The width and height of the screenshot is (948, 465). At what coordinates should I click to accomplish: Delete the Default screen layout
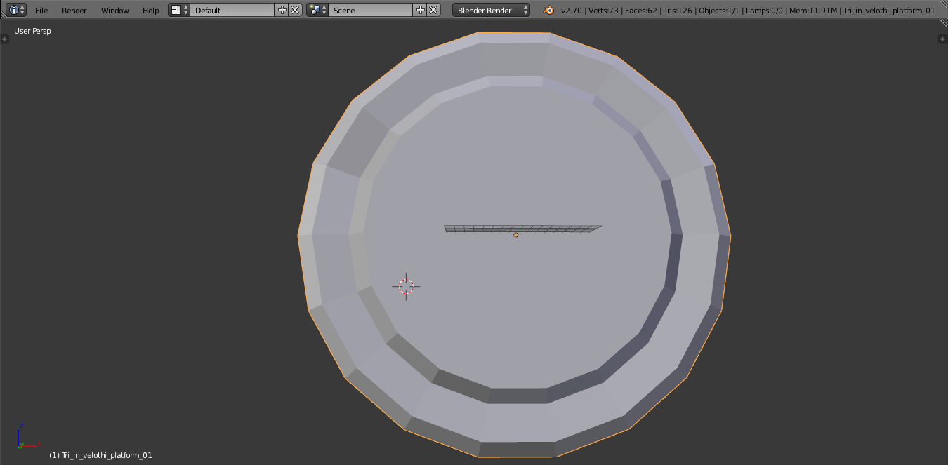tap(295, 10)
